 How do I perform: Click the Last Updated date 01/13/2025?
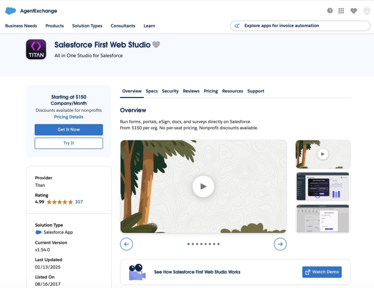(48, 267)
